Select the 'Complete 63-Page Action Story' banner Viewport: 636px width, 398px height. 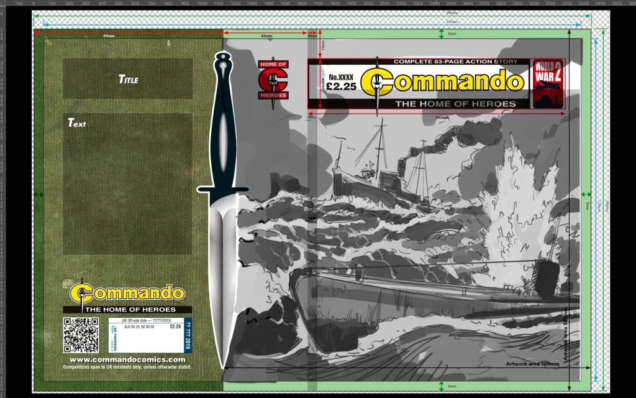coord(443,62)
